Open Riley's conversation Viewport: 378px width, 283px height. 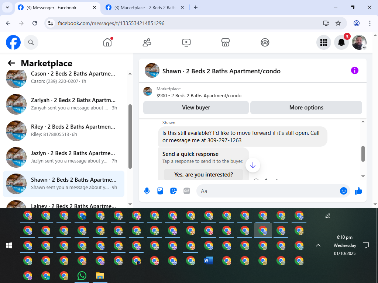[x=63, y=131]
